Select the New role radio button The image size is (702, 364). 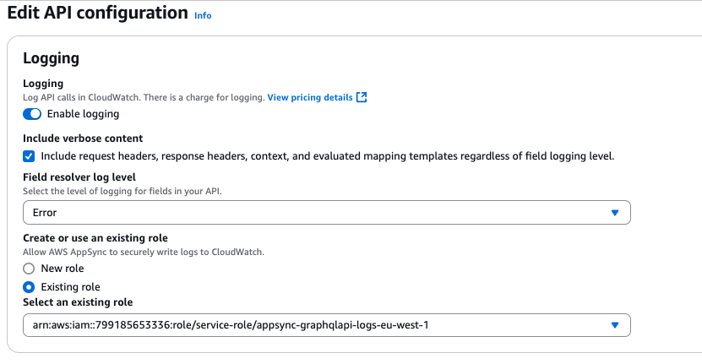click(30, 269)
